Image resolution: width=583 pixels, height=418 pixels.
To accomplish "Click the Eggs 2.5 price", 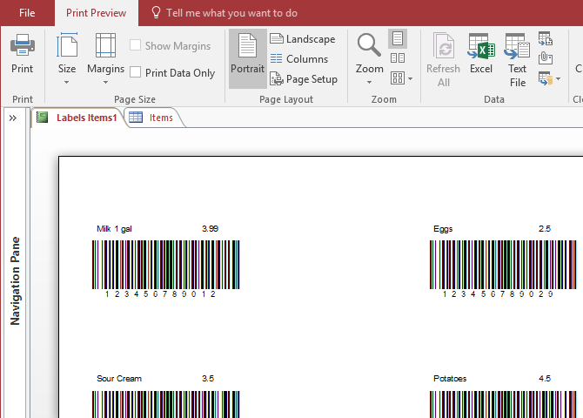I will pyautogui.click(x=545, y=228).
